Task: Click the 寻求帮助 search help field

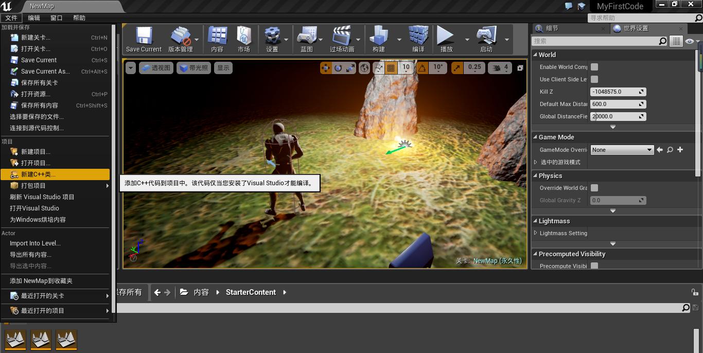Action: pos(642,18)
